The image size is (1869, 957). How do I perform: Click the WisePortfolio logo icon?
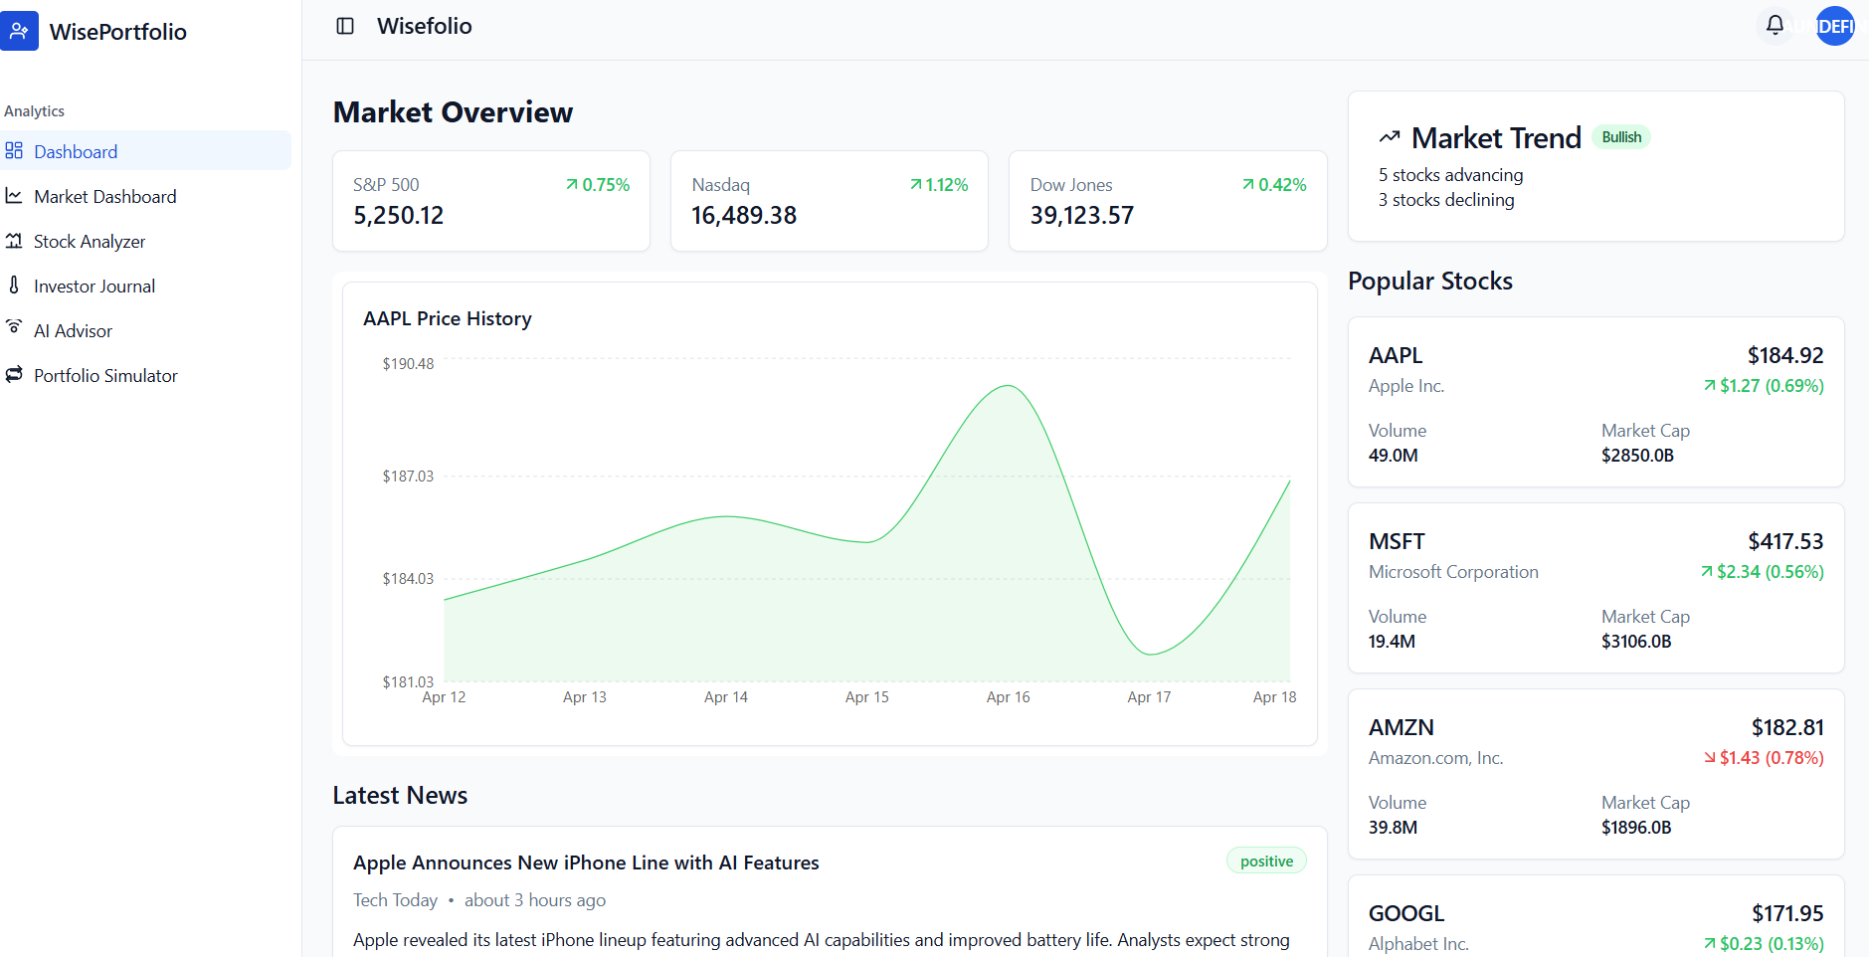click(x=19, y=31)
